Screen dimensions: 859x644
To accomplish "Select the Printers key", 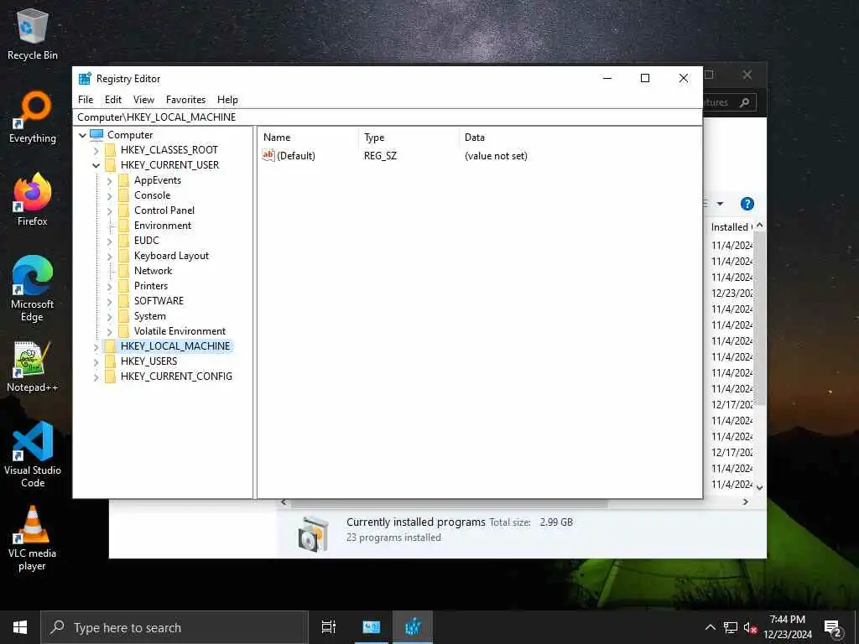I will tap(151, 286).
